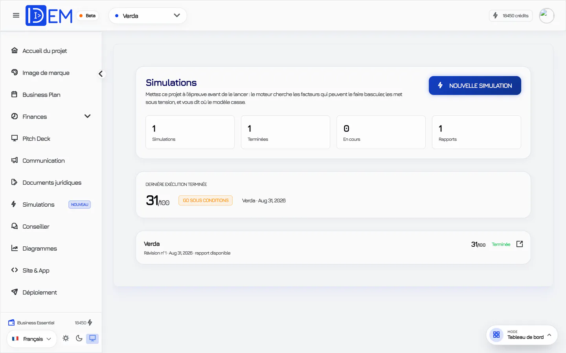Click the GO SOUS CONDITIONS badge
Viewport: 566px width, 353px height.
pyautogui.click(x=206, y=200)
